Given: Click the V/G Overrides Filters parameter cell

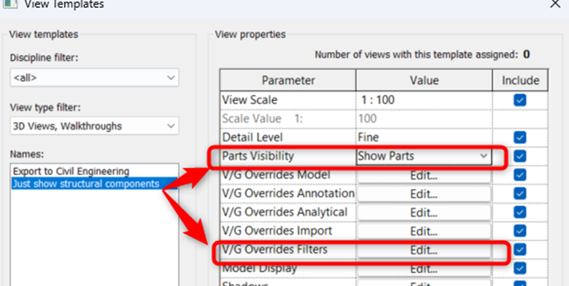Looking at the screenshot, I should tap(288, 249).
